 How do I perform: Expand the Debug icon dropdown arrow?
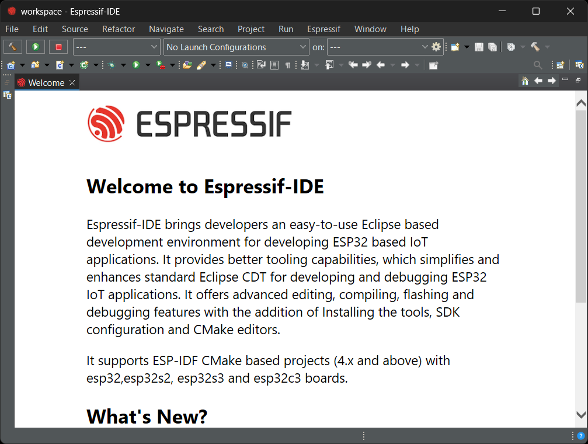(123, 65)
